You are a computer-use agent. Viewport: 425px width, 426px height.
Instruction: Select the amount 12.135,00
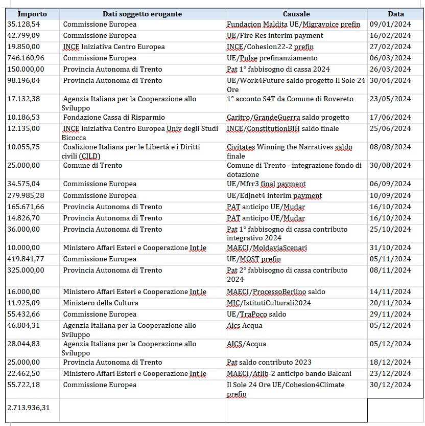(23, 128)
